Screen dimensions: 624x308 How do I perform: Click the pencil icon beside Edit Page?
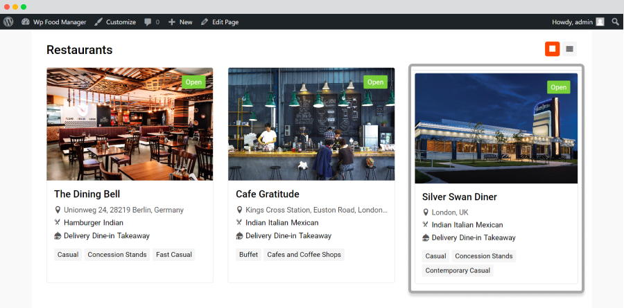[205, 22]
